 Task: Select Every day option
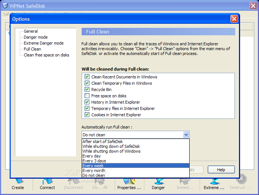pyautogui.click(x=135, y=156)
